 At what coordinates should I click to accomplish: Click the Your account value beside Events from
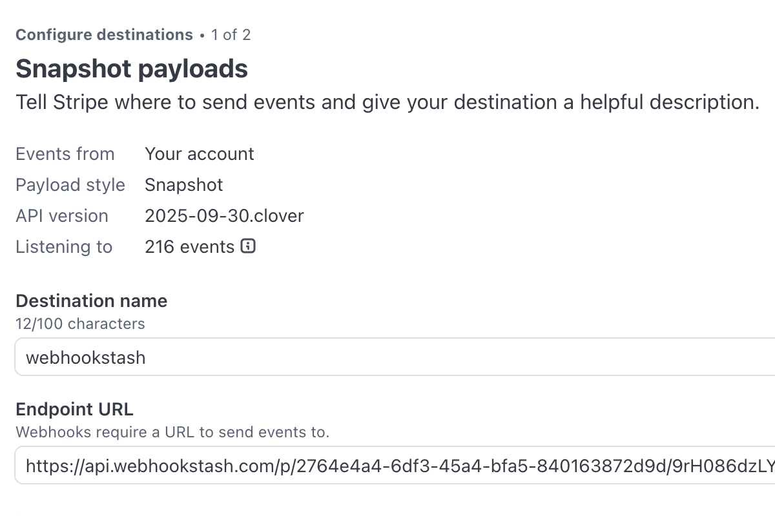pyautogui.click(x=200, y=154)
